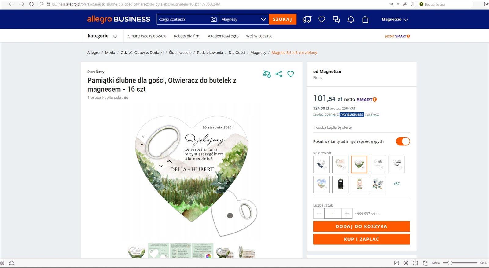Expand the Magnesy search category dropdown
Screen dimensions: 489x268
coord(244,19)
